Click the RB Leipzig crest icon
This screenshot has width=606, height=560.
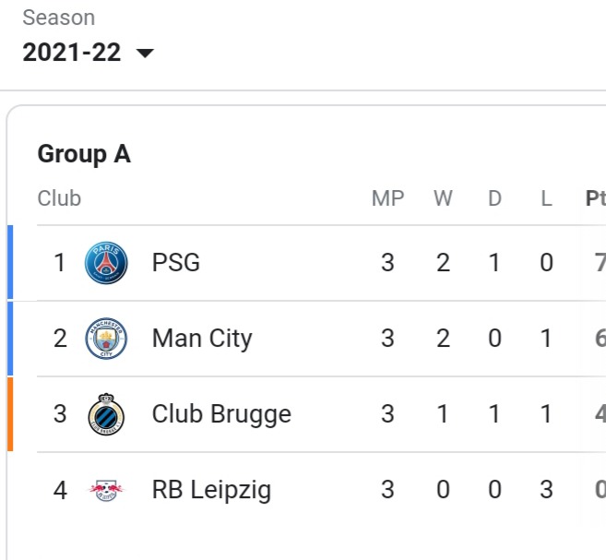click(106, 490)
